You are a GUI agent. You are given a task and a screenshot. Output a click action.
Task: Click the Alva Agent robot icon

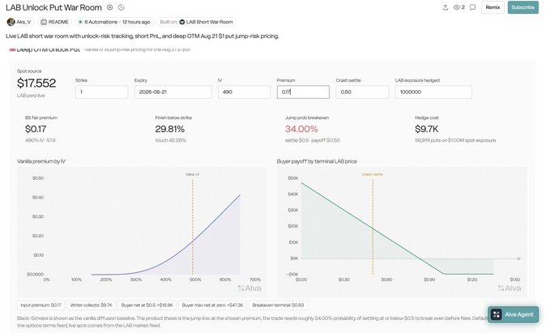(x=496, y=314)
